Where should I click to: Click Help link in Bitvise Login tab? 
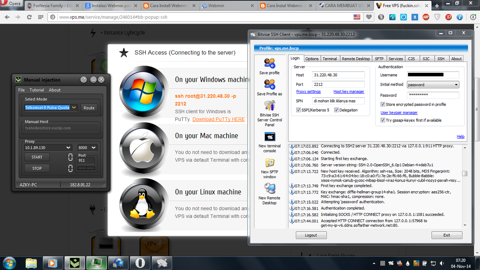point(460,136)
